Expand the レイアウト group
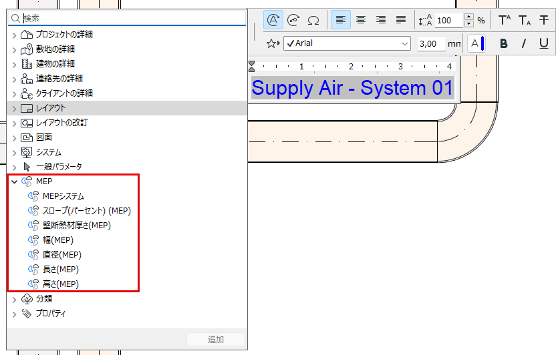This screenshot has height=355, width=558. (x=14, y=108)
